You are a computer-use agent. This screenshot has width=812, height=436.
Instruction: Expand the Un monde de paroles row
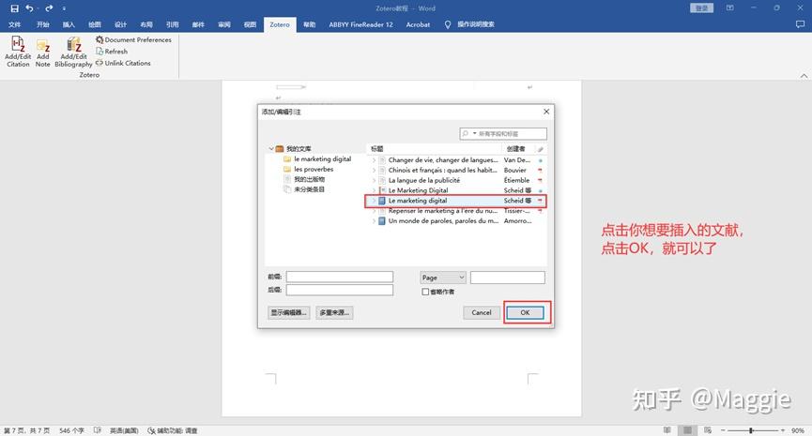pos(374,221)
